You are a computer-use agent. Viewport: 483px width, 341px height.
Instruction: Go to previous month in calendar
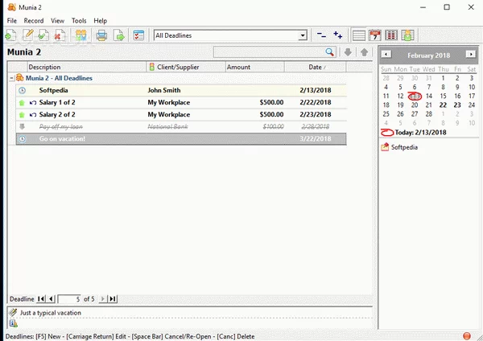coord(386,55)
